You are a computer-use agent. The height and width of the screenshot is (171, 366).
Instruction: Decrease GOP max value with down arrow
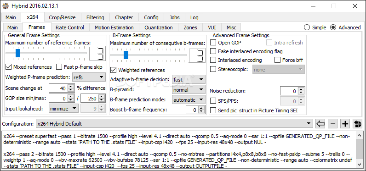(101, 100)
